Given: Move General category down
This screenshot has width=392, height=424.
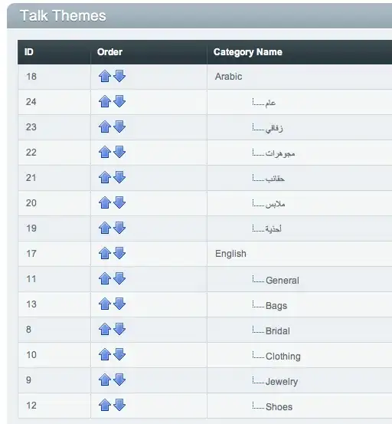Looking at the screenshot, I should coord(119,278).
